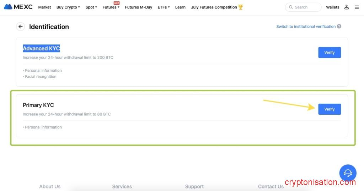Click Verify for Advanced KYC
The image size is (364, 191).
pos(329,53)
